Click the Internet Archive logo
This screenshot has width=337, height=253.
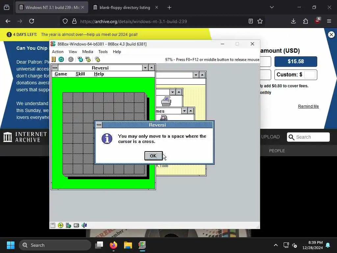[x=25, y=137]
